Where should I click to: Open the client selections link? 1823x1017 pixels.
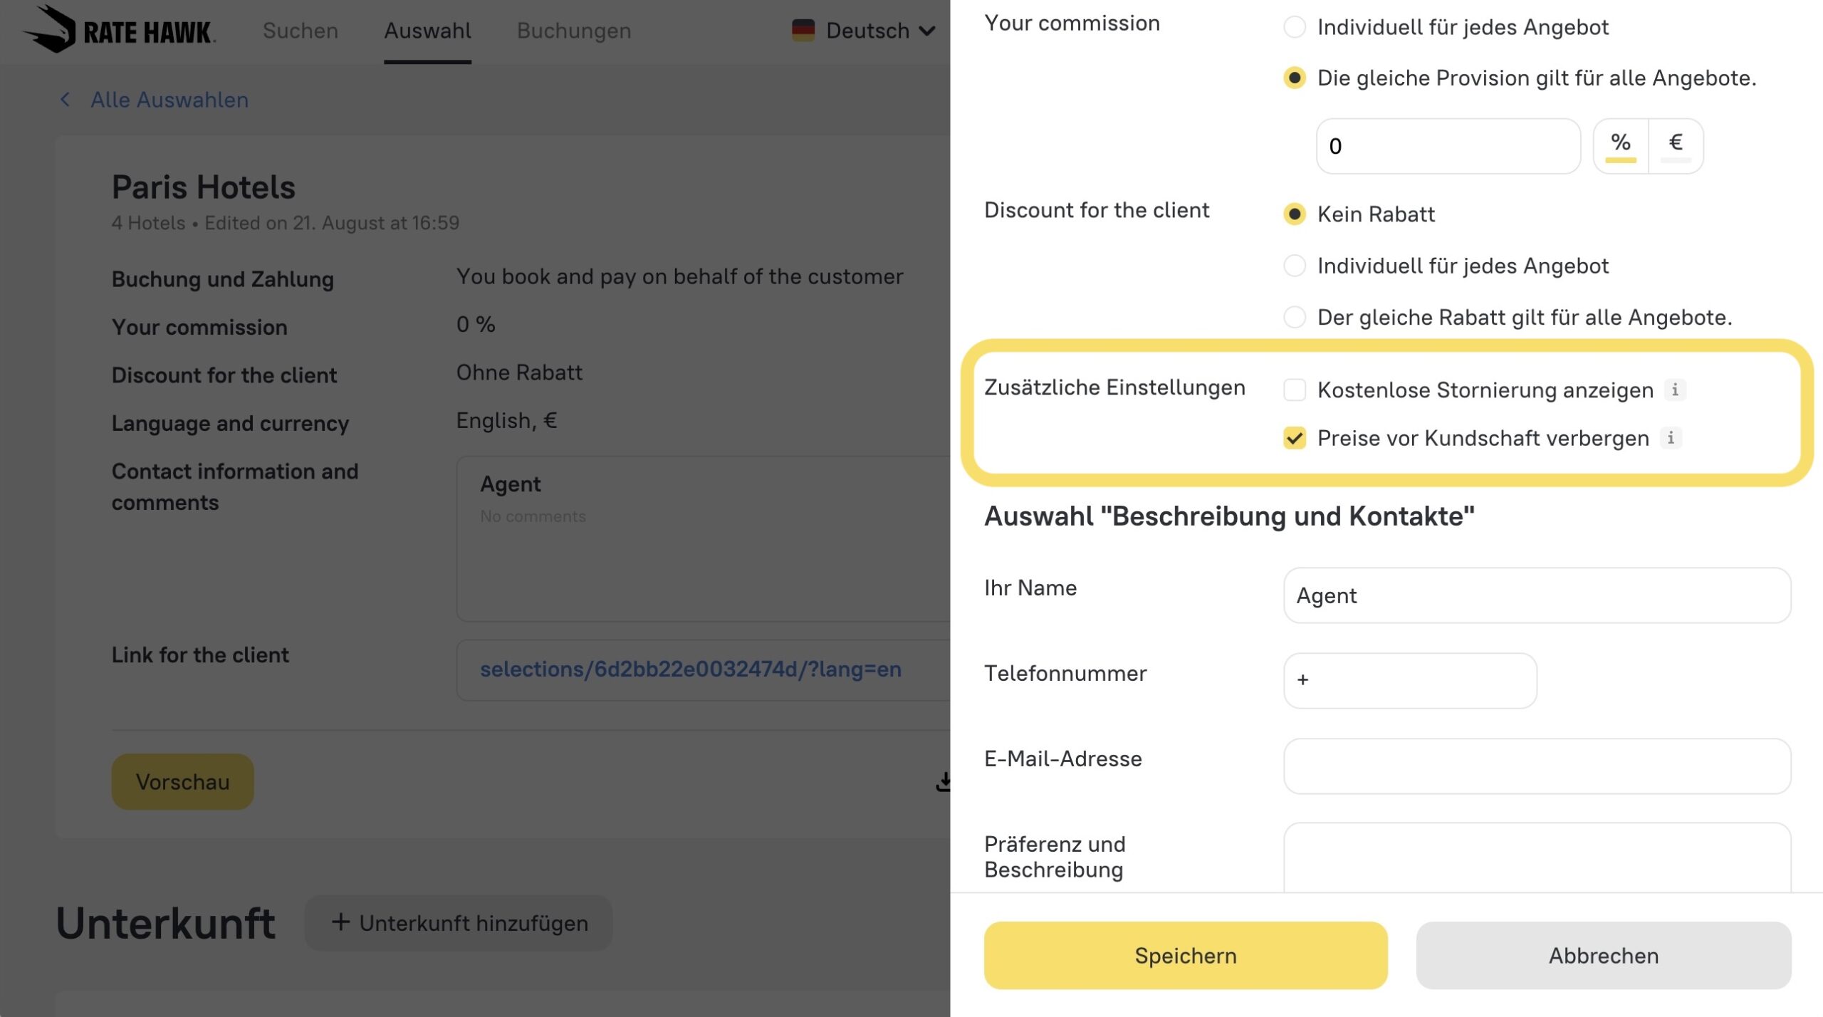coord(690,669)
